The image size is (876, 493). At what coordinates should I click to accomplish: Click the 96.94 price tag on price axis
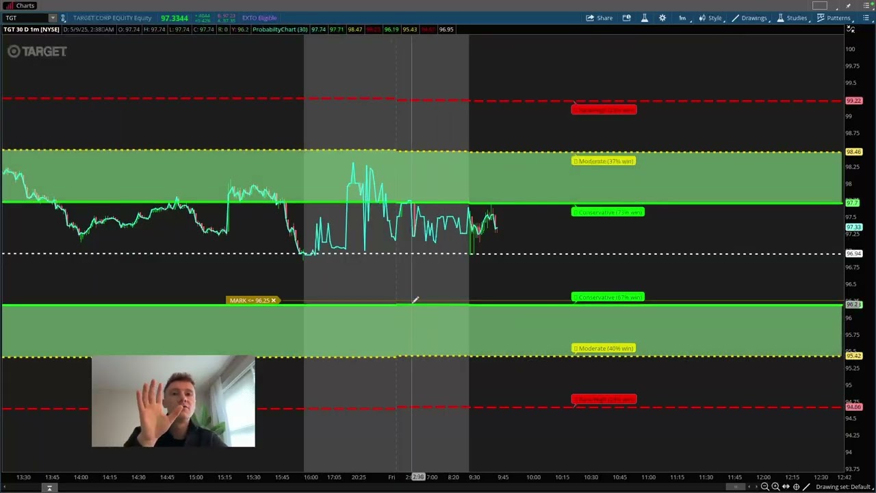853,254
